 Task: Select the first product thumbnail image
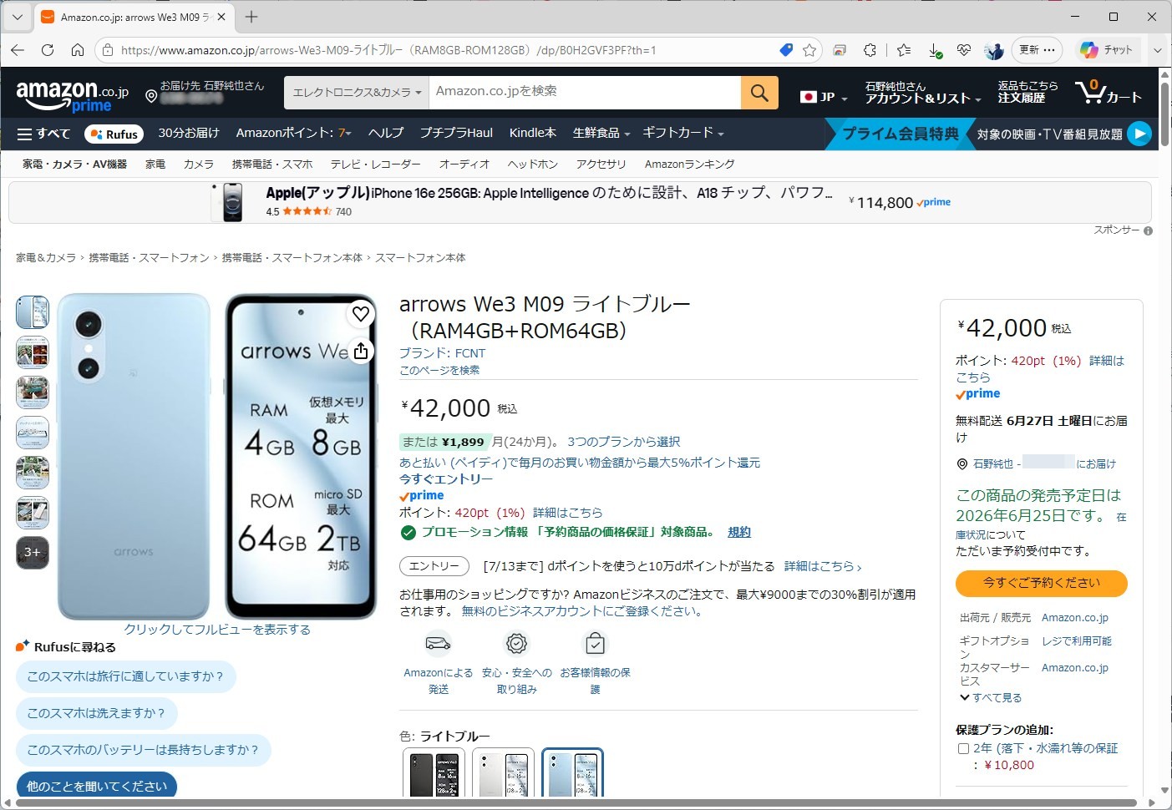pos(33,312)
